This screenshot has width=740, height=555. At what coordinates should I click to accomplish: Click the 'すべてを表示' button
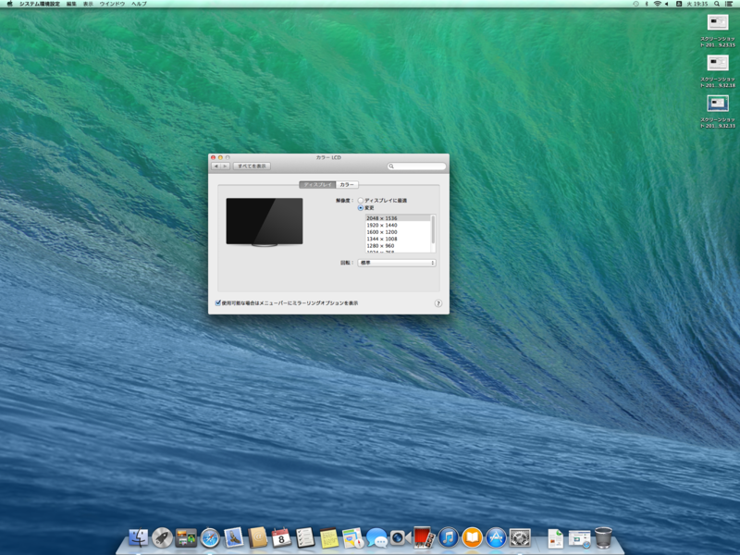252,166
